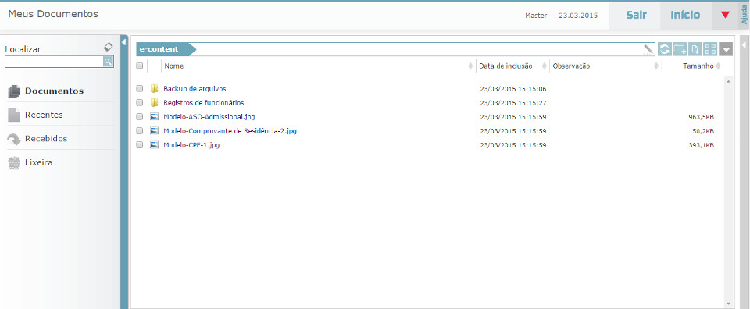Click the add new document icon
750x309 pixels.
point(695,48)
